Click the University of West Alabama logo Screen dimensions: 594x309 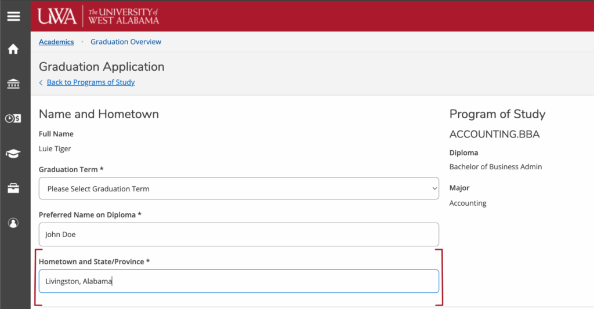click(98, 16)
